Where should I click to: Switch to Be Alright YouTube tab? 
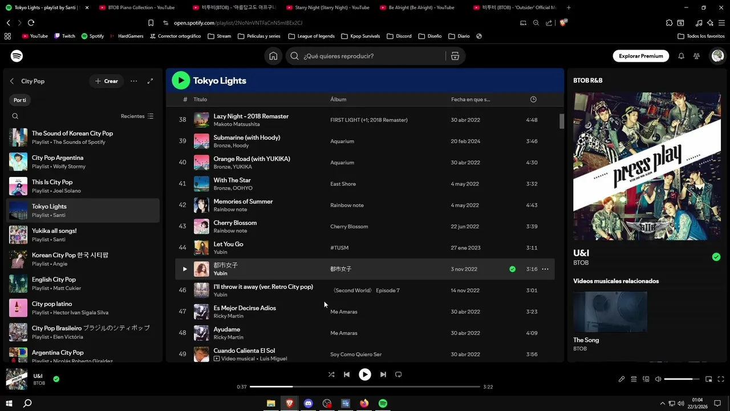coord(421,7)
